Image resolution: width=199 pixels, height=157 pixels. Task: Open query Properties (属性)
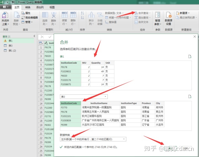pos(26,13)
